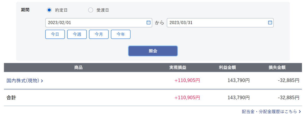Screen dimensions: 305x114
Task: Click the 商品 column header
Action: click(x=79, y=67)
